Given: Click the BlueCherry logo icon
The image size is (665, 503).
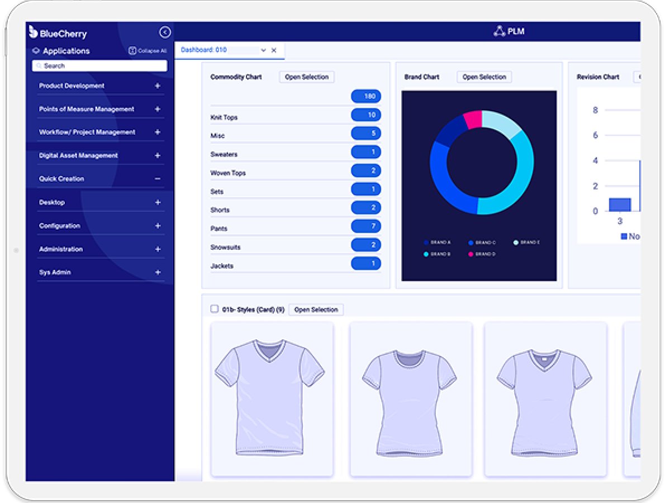Looking at the screenshot, I should pyautogui.click(x=34, y=32).
